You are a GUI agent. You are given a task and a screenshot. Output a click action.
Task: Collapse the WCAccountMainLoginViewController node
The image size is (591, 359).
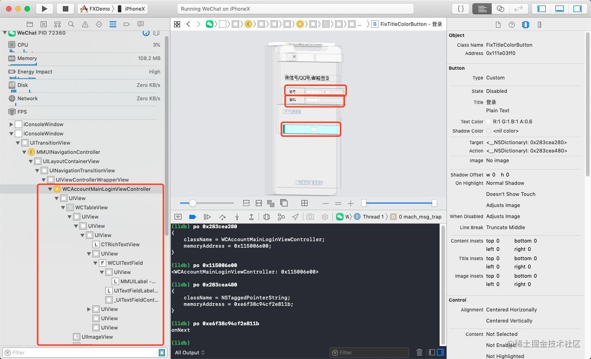(50, 189)
